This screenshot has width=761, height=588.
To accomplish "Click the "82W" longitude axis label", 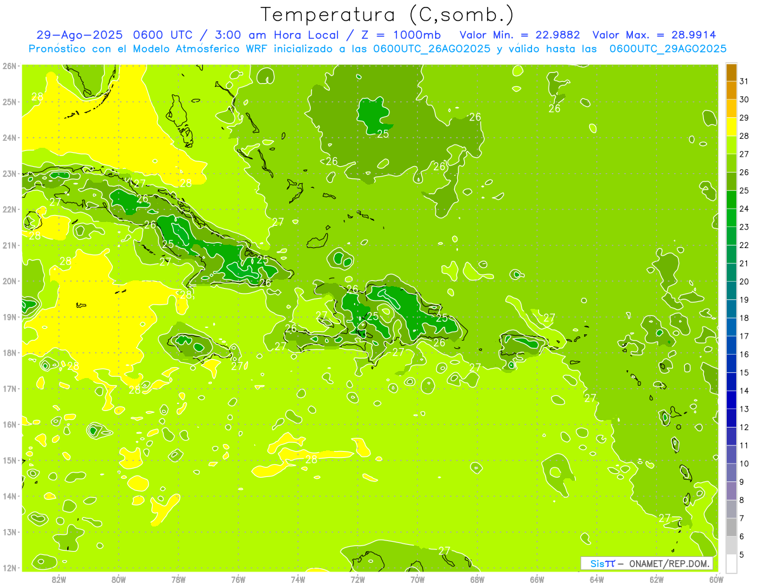I will tap(59, 579).
